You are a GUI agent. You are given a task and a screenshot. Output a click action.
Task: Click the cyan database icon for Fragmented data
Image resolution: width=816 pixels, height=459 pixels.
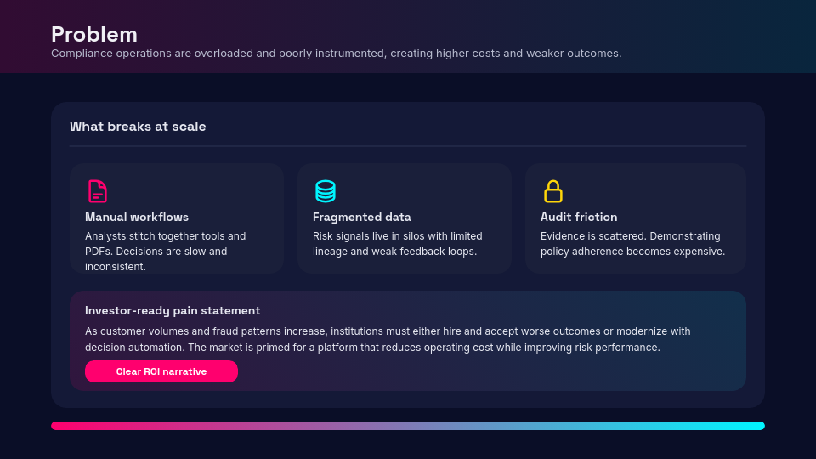[x=326, y=191]
